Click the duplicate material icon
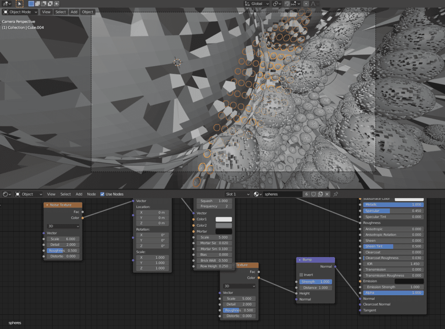This screenshot has width=445, height=329. click(x=320, y=194)
